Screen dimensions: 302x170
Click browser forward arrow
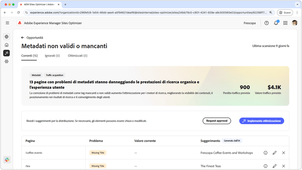tap(12, 12)
